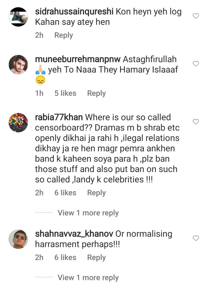Reply to rabia77khan's comment
This screenshot has width=211, height=286.
(96, 193)
